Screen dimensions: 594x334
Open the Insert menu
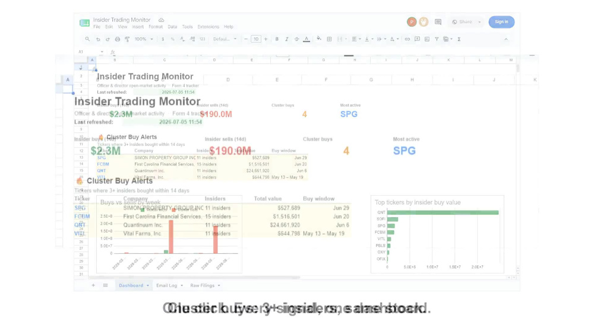click(x=138, y=27)
